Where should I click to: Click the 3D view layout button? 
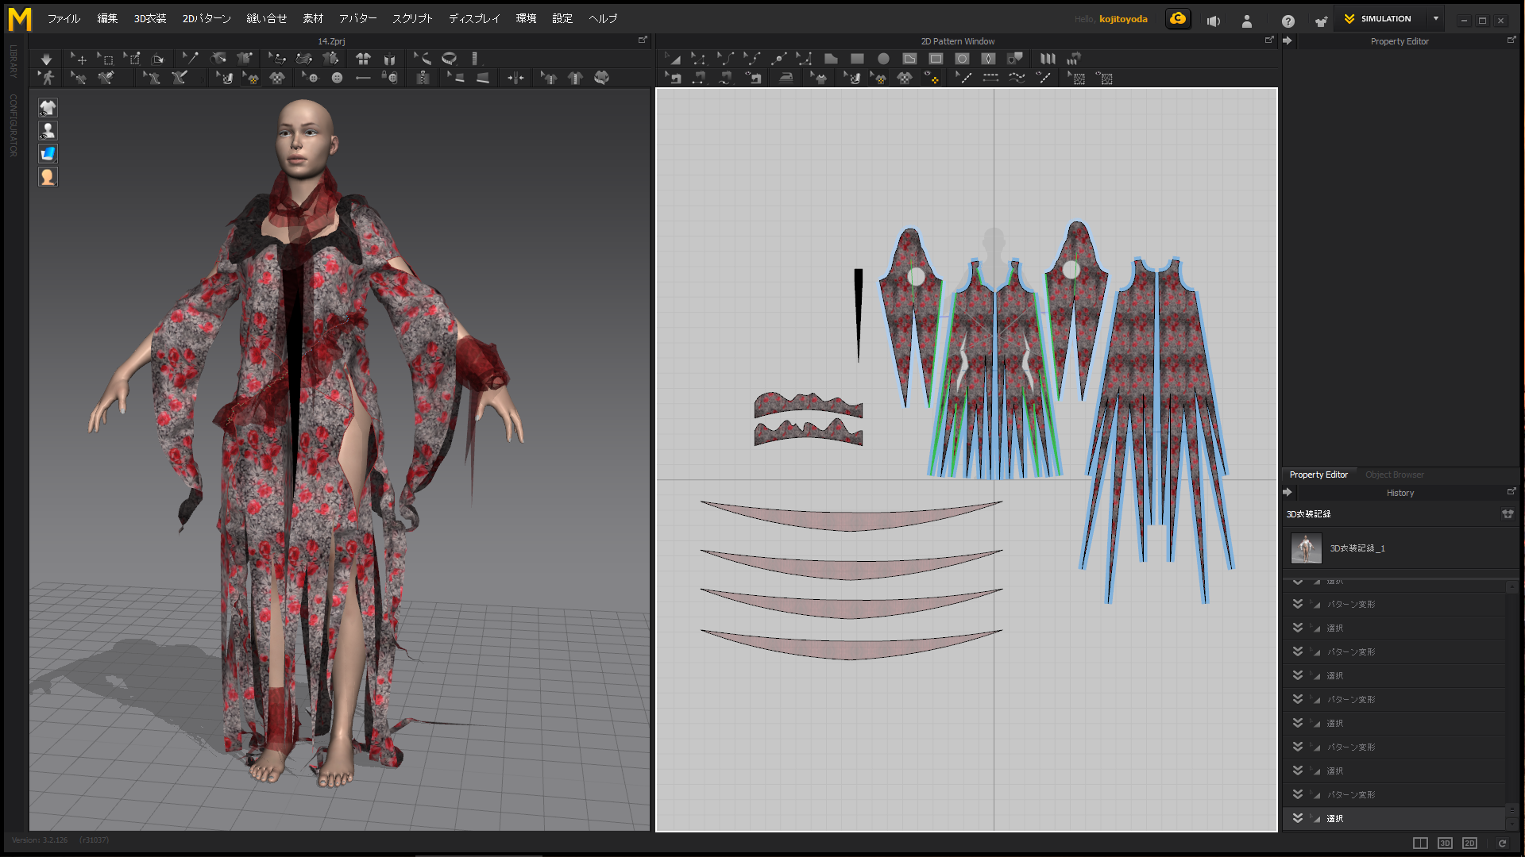(x=1445, y=843)
